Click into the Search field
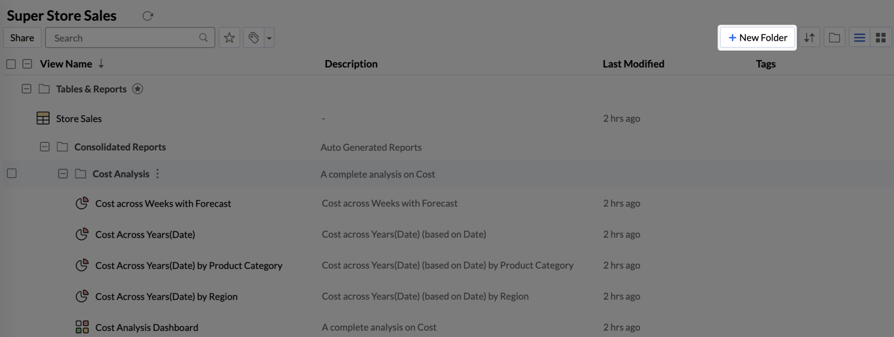Viewport: 894px width, 337px height. tap(130, 38)
